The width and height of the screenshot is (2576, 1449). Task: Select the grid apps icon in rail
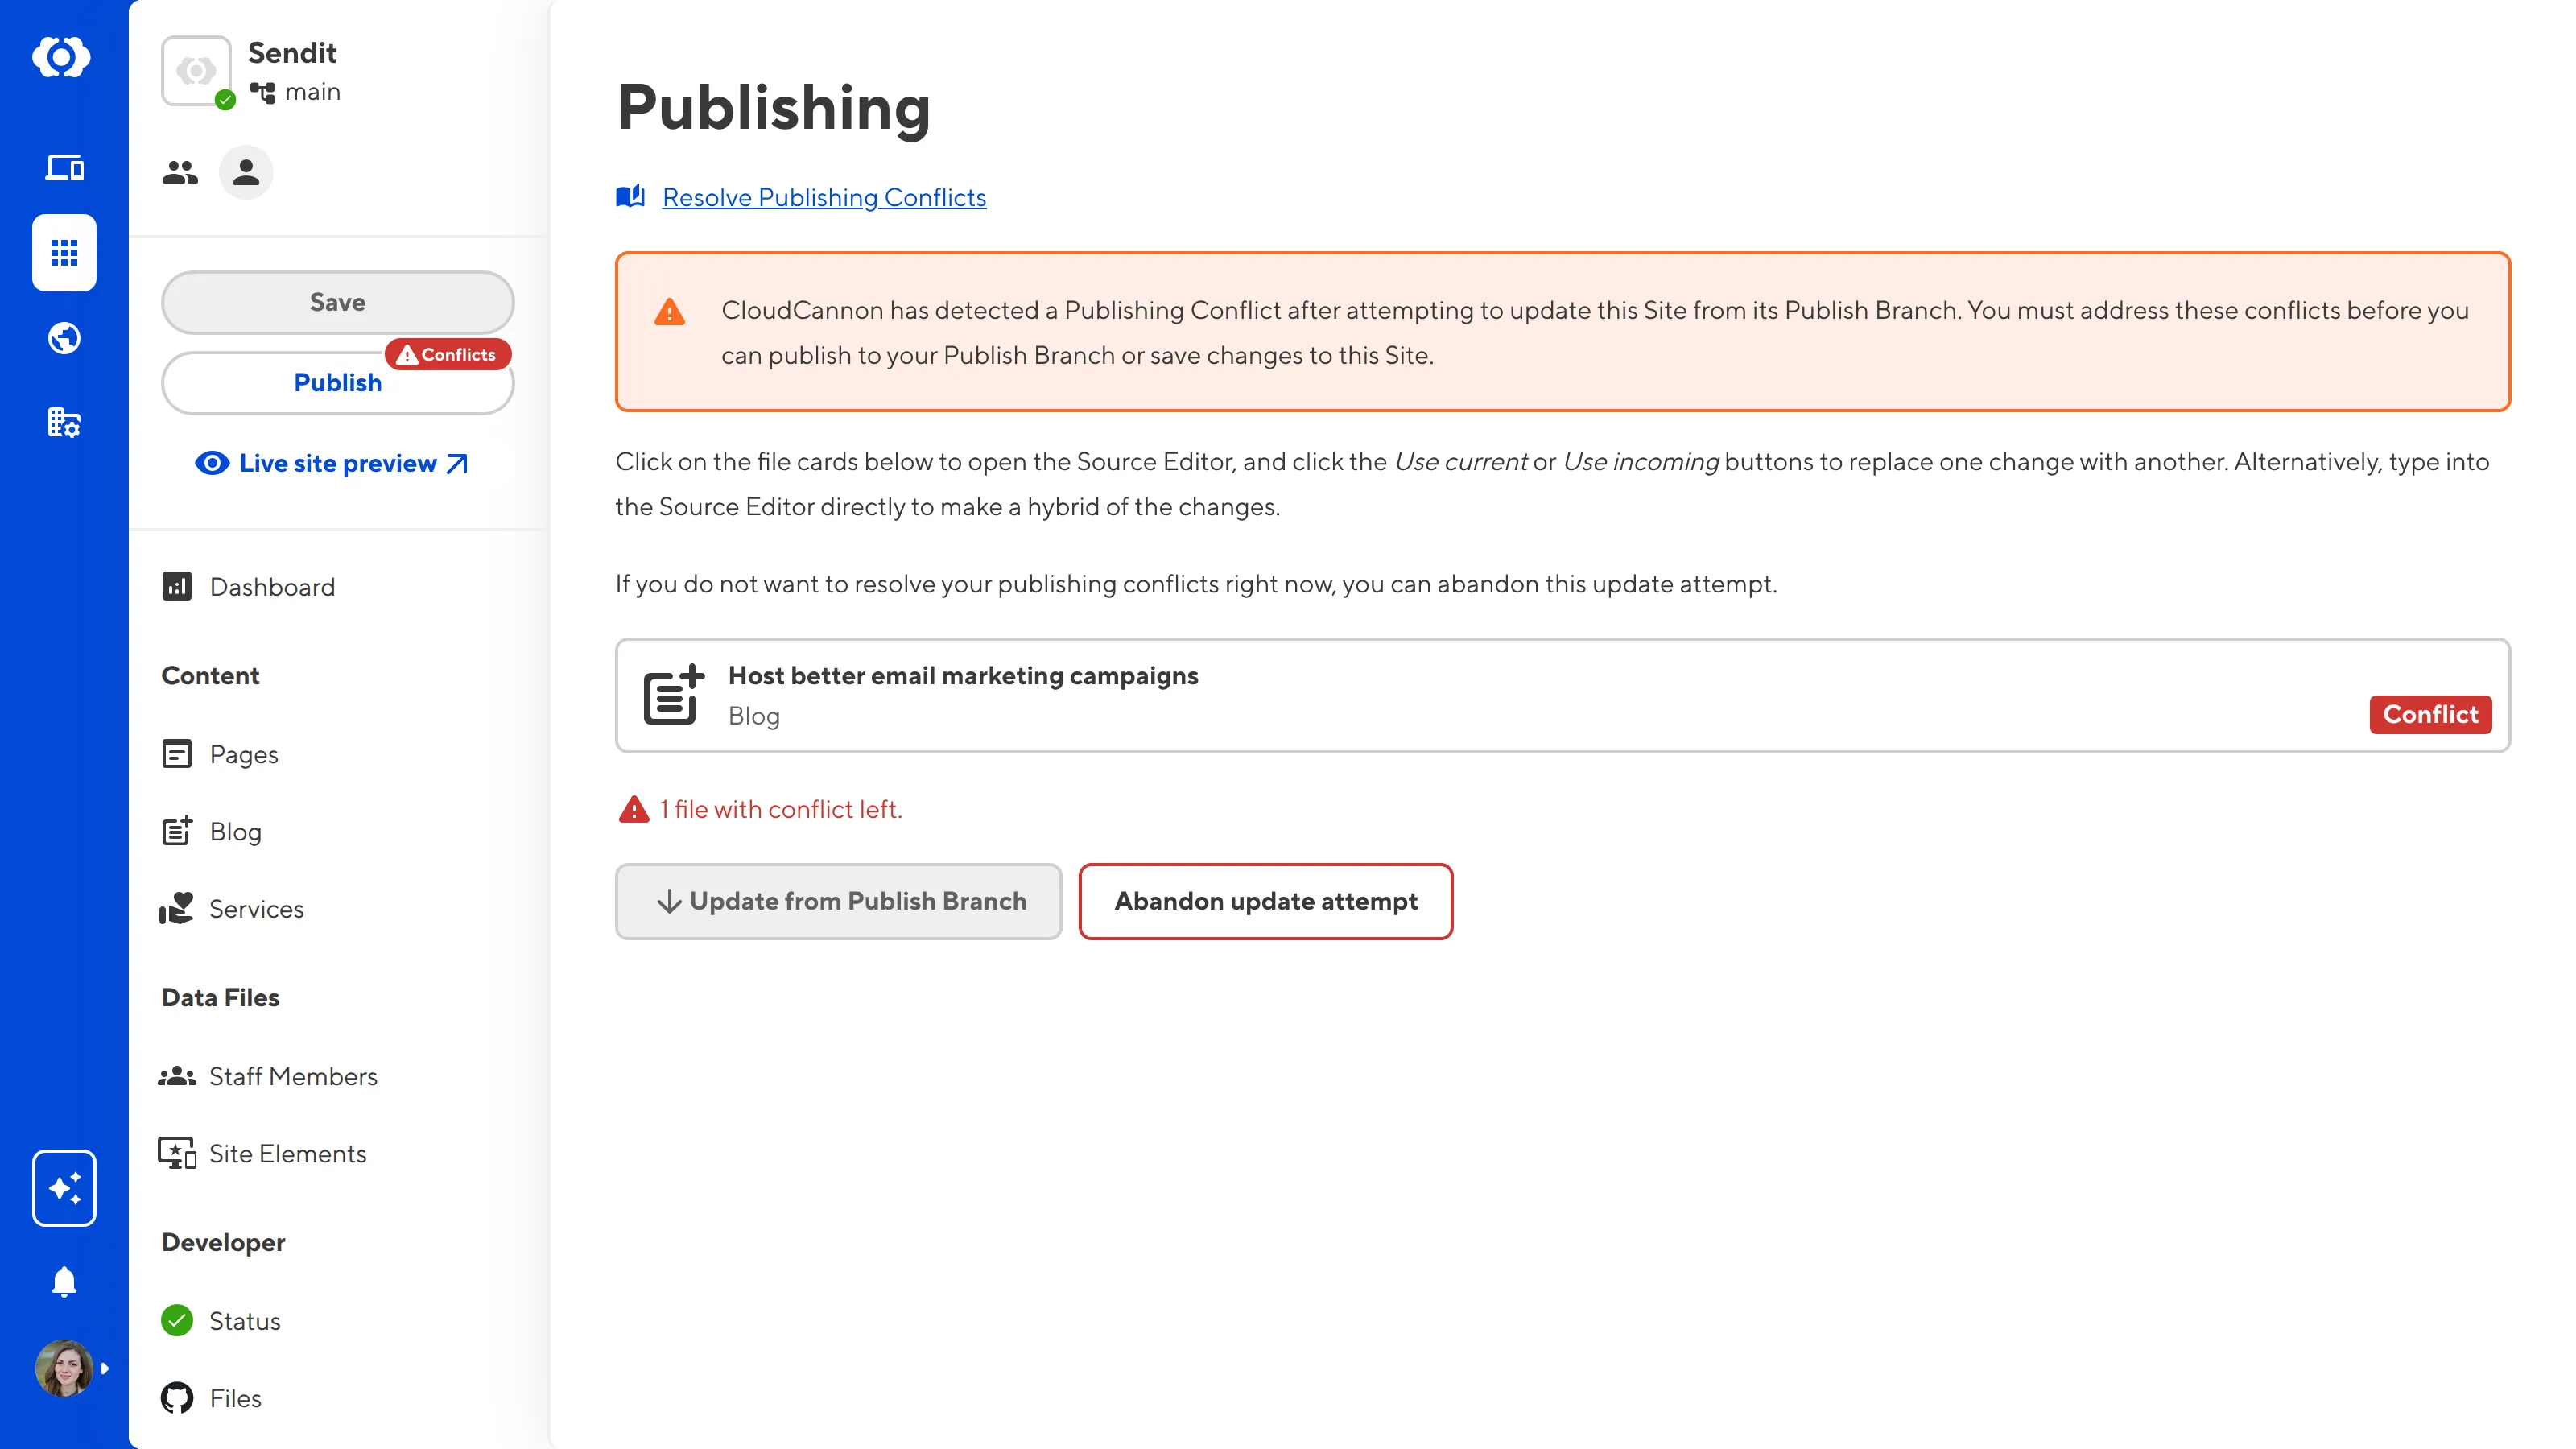(x=64, y=253)
